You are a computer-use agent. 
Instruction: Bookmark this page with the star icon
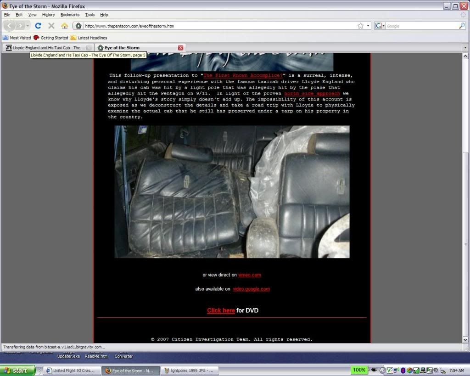click(360, 26)
